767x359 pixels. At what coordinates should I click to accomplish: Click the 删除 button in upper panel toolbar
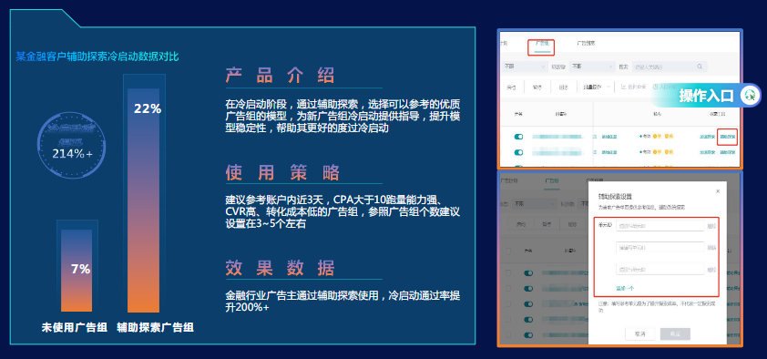coord(564,87)
